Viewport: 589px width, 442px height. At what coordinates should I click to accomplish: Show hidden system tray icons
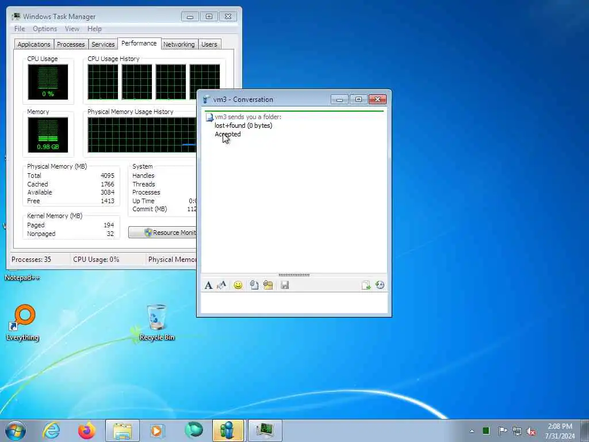(472, 431)
